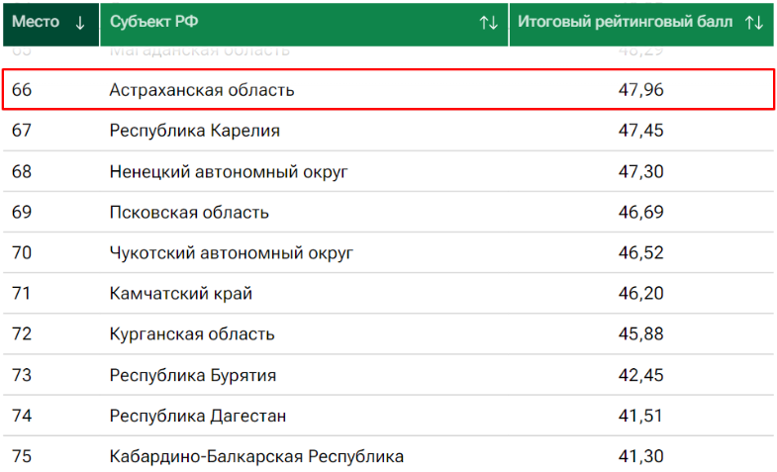Click the Итоговый рейтинговый балл header label

(x=625, y=22)
